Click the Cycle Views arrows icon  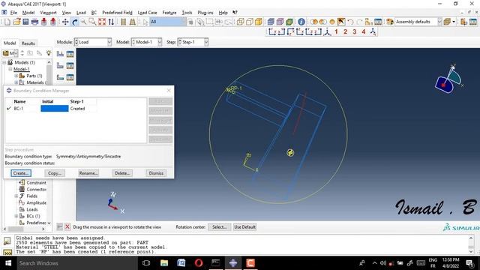point(111,22)
